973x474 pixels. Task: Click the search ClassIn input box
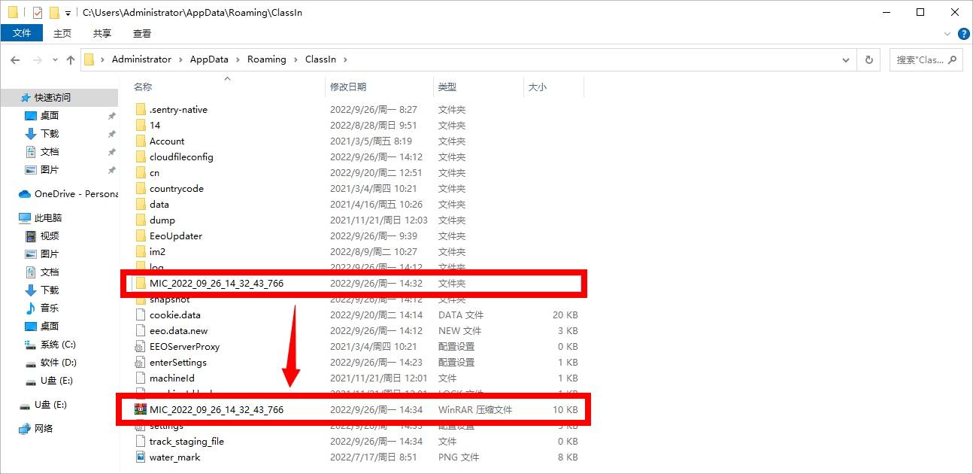click(x=926, y=59)
